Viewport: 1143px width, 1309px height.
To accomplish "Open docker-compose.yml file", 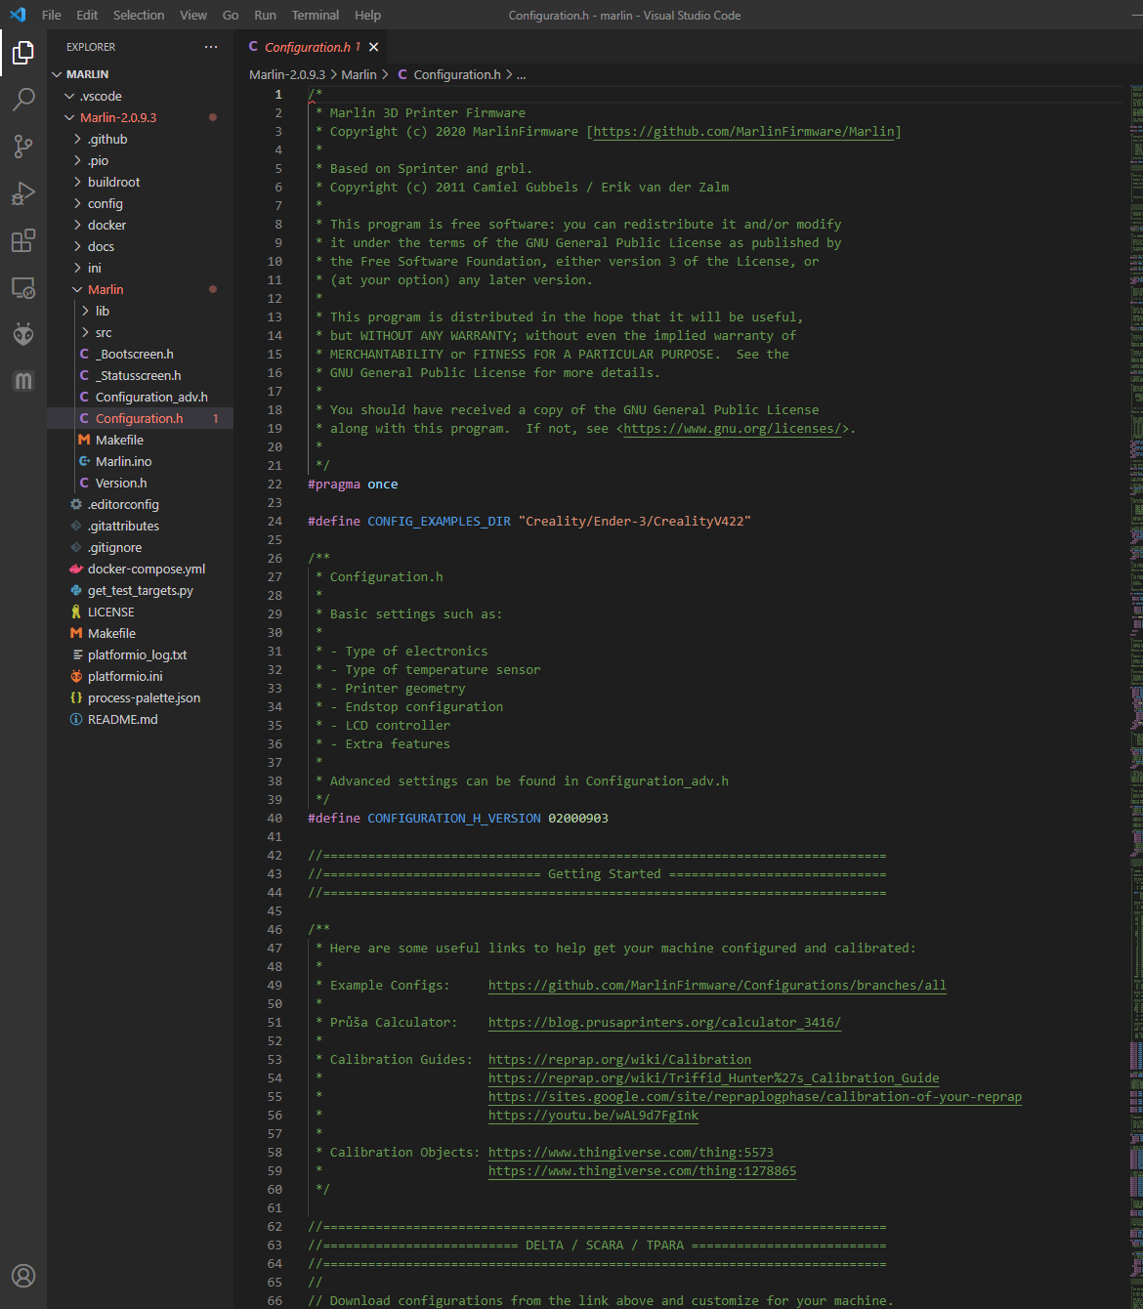I will (140, 569).
